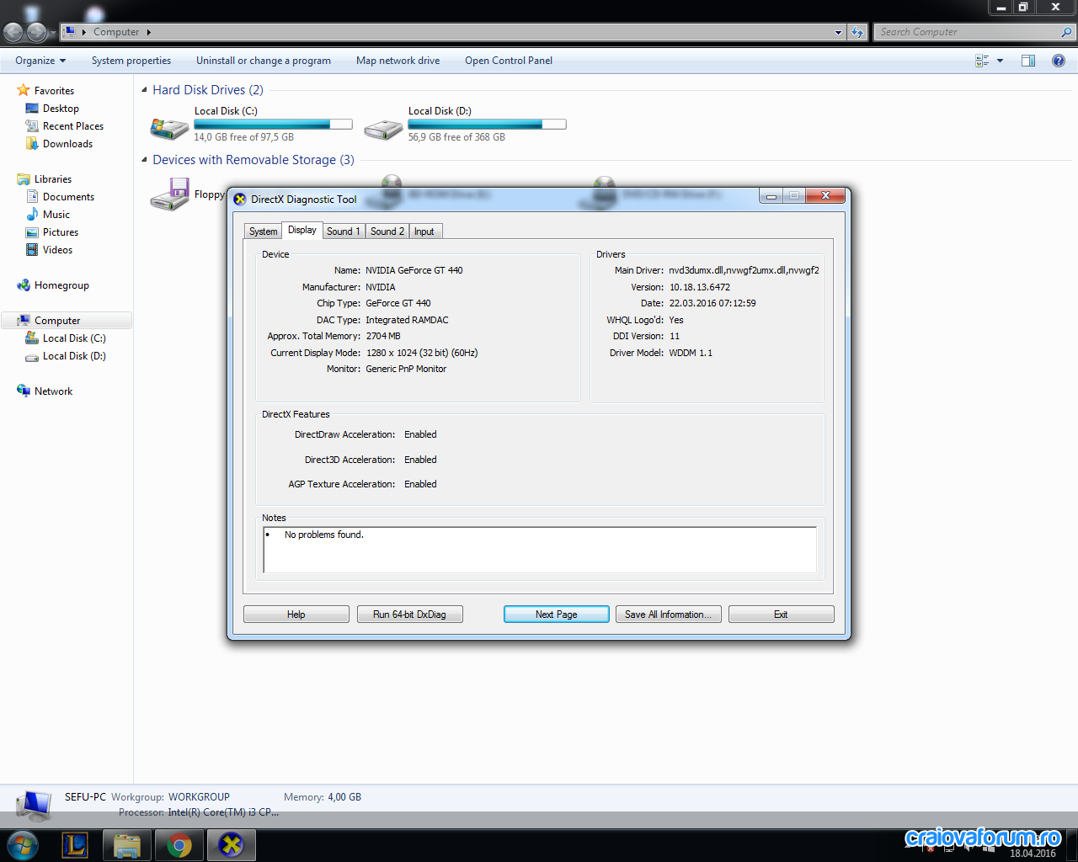This screenshot has width=1078, height=862.
Task: Click the driver version 10.18.13.6472
Action: (700, 287)
